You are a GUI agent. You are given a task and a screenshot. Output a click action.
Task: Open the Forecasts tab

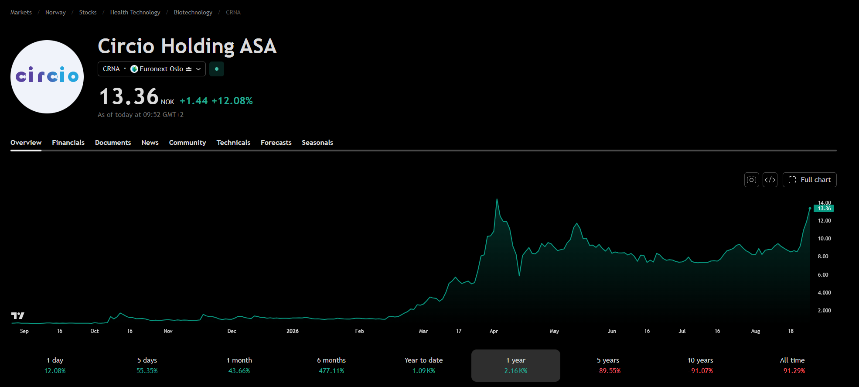276,143
